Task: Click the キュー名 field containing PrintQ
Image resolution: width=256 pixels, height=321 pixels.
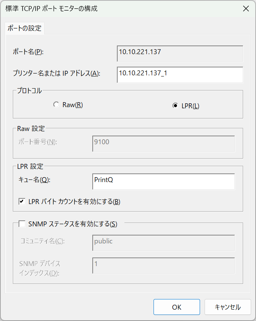Action: click(x=163, y=181)
